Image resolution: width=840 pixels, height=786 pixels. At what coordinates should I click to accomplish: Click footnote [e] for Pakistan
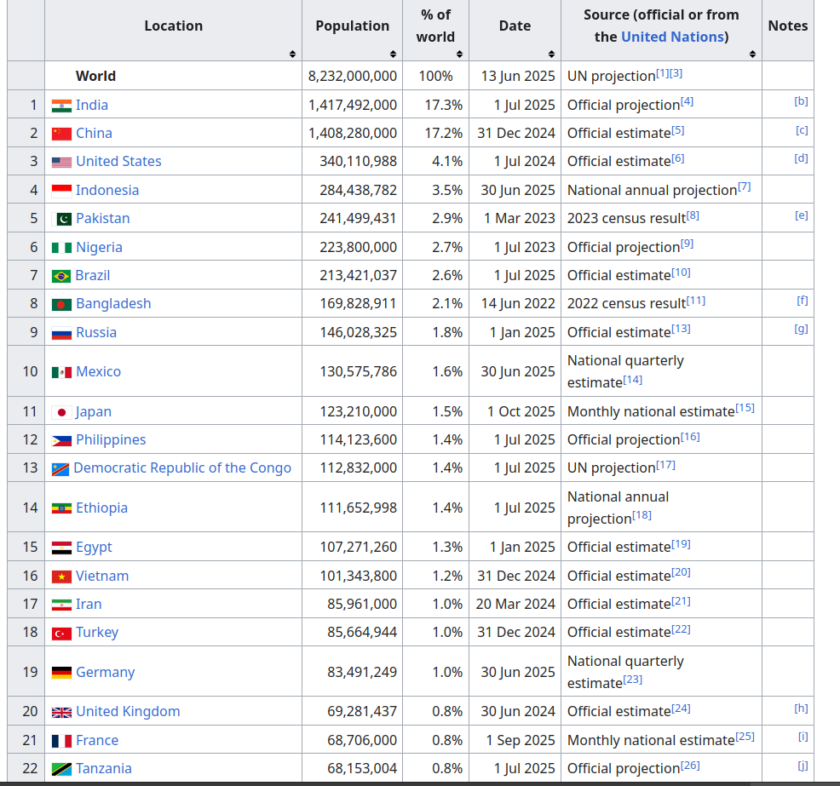(x=802, y=215)
